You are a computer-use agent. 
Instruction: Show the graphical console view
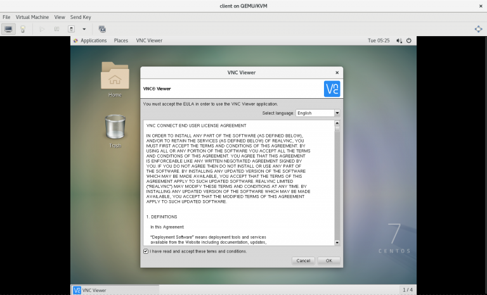(x=8, y=29)
